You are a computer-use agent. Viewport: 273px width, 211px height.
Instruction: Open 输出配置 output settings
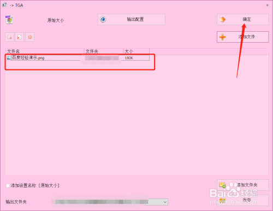coord(132,19)
